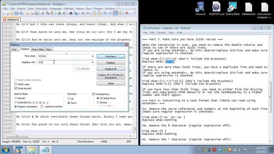Click the Close button in Replace dialog

(x=111, y=83)
